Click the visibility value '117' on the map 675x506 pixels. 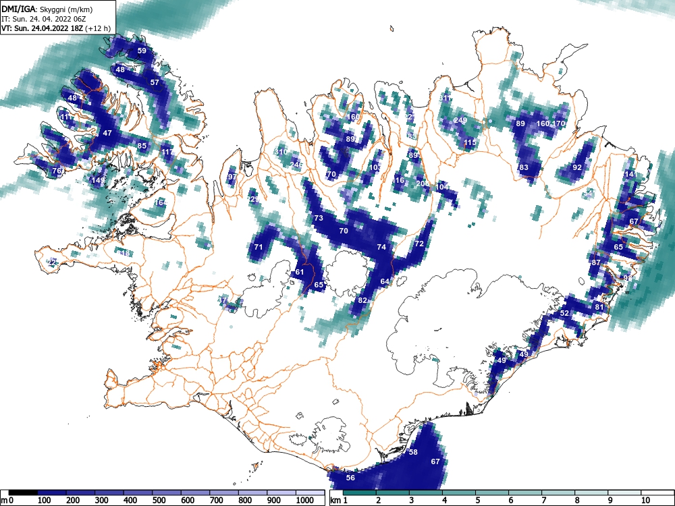(x=167, y=152)
